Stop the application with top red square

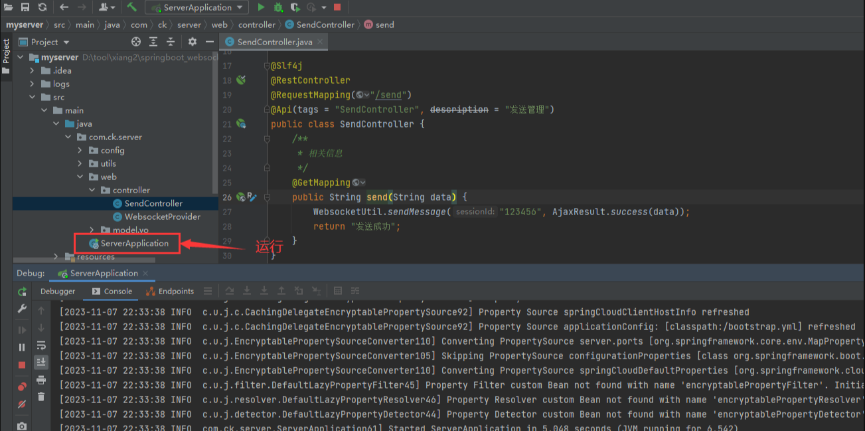pos(337,7)
